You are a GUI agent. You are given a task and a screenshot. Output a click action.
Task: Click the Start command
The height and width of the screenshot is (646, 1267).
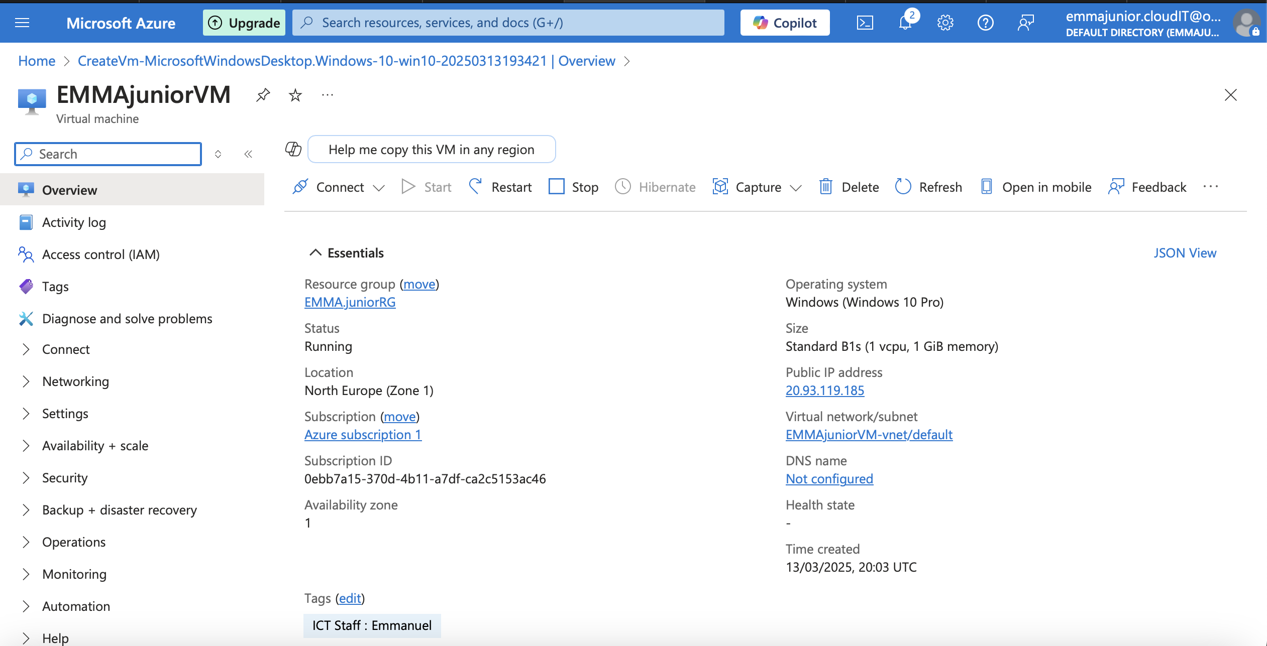[x=427, y=187]
